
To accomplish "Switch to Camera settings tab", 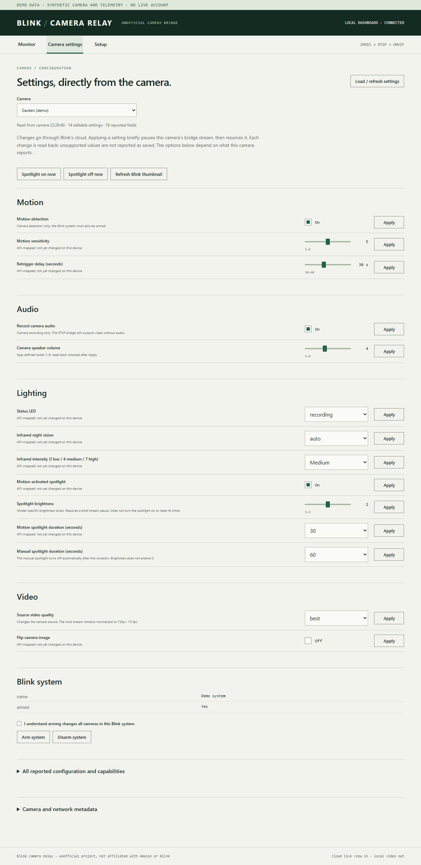I will 65,44.
